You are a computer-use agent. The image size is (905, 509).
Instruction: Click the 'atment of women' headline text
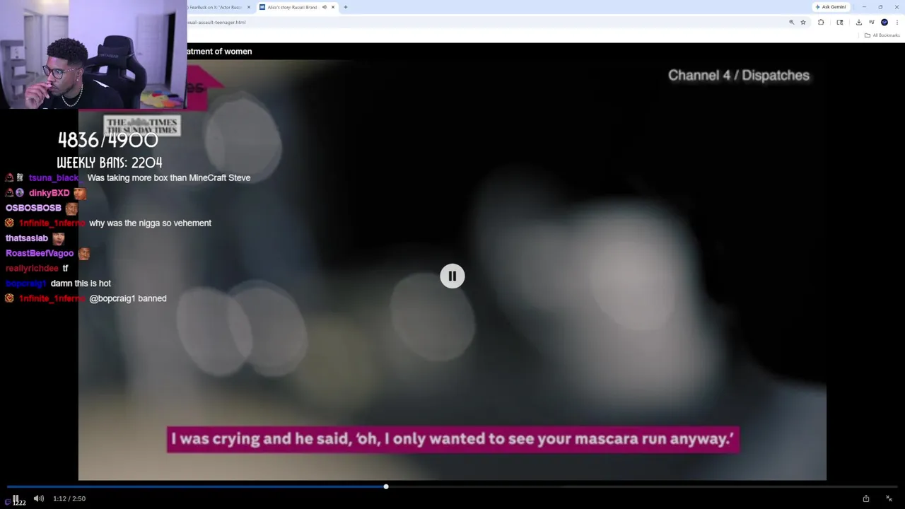click(219, 51)
